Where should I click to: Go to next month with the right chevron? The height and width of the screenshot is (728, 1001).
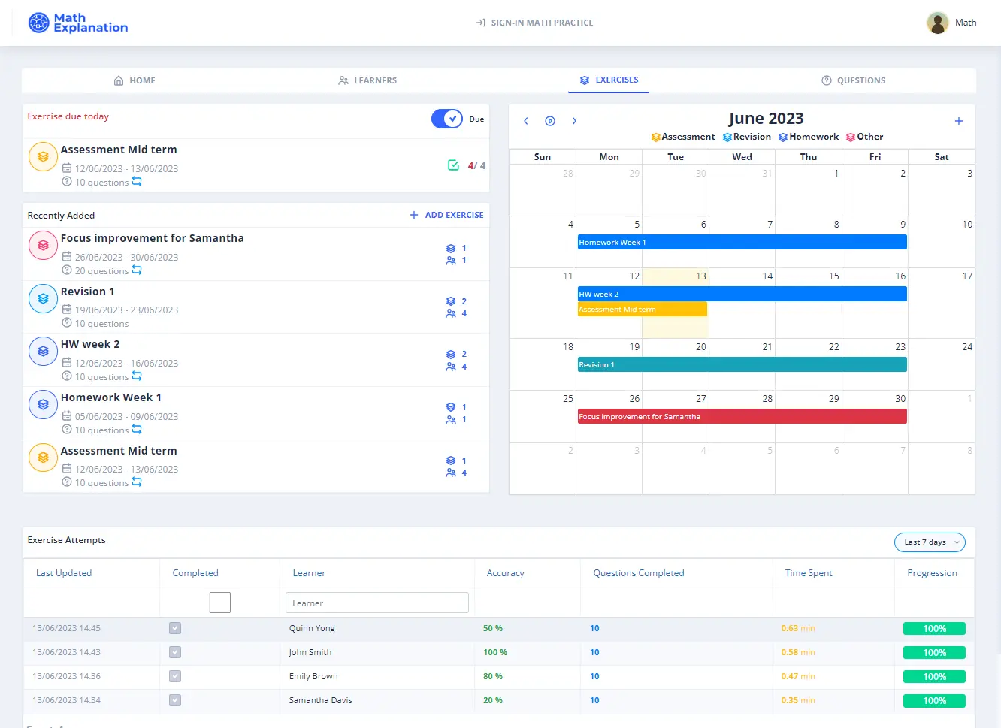coord(574,120)
